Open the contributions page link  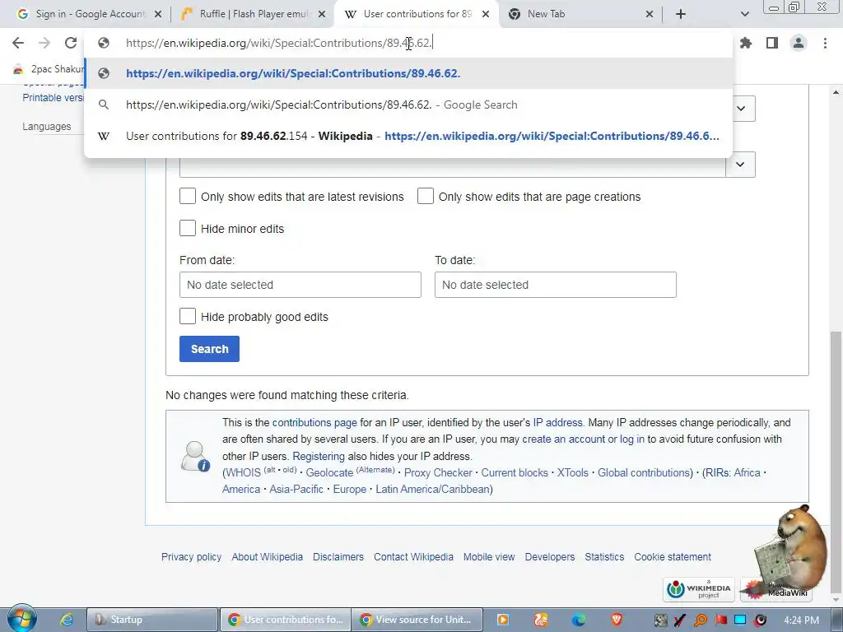tap(314, 422)
